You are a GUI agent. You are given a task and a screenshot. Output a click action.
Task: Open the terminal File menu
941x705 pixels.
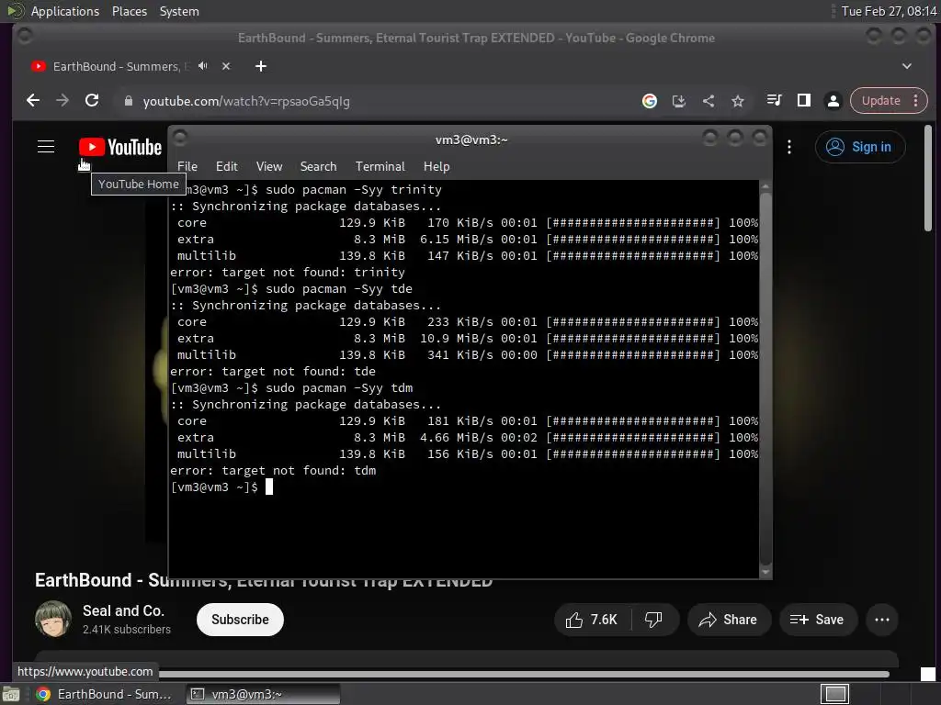(187, 166)
